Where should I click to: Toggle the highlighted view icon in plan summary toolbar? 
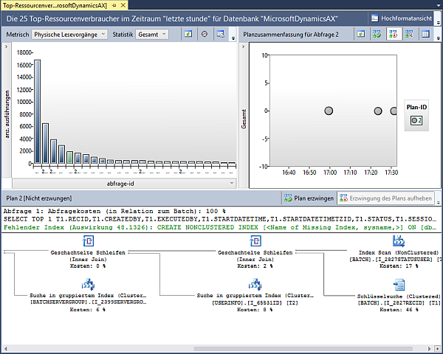(x=394, y=34)
